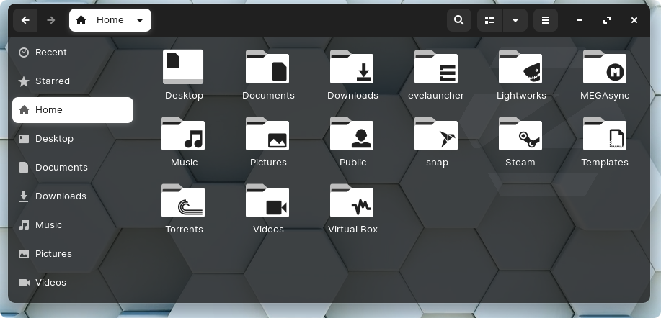The height and width of the screenshot is (318, 661).
Task: Select the Steam folder icon
Action: point(520,134)
